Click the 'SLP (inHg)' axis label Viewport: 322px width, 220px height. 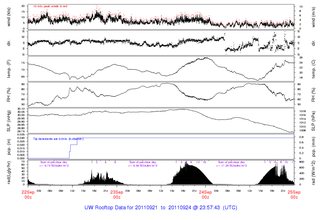click(8, 121)
